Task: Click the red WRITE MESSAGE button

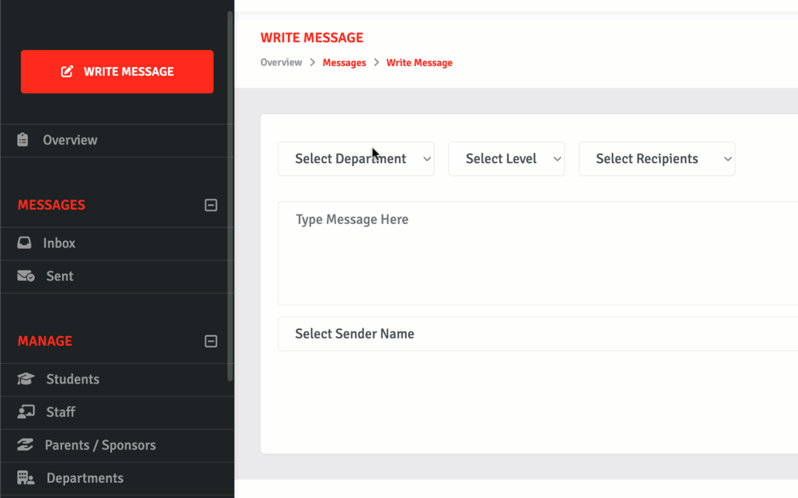Action: (x=117, y=72)
